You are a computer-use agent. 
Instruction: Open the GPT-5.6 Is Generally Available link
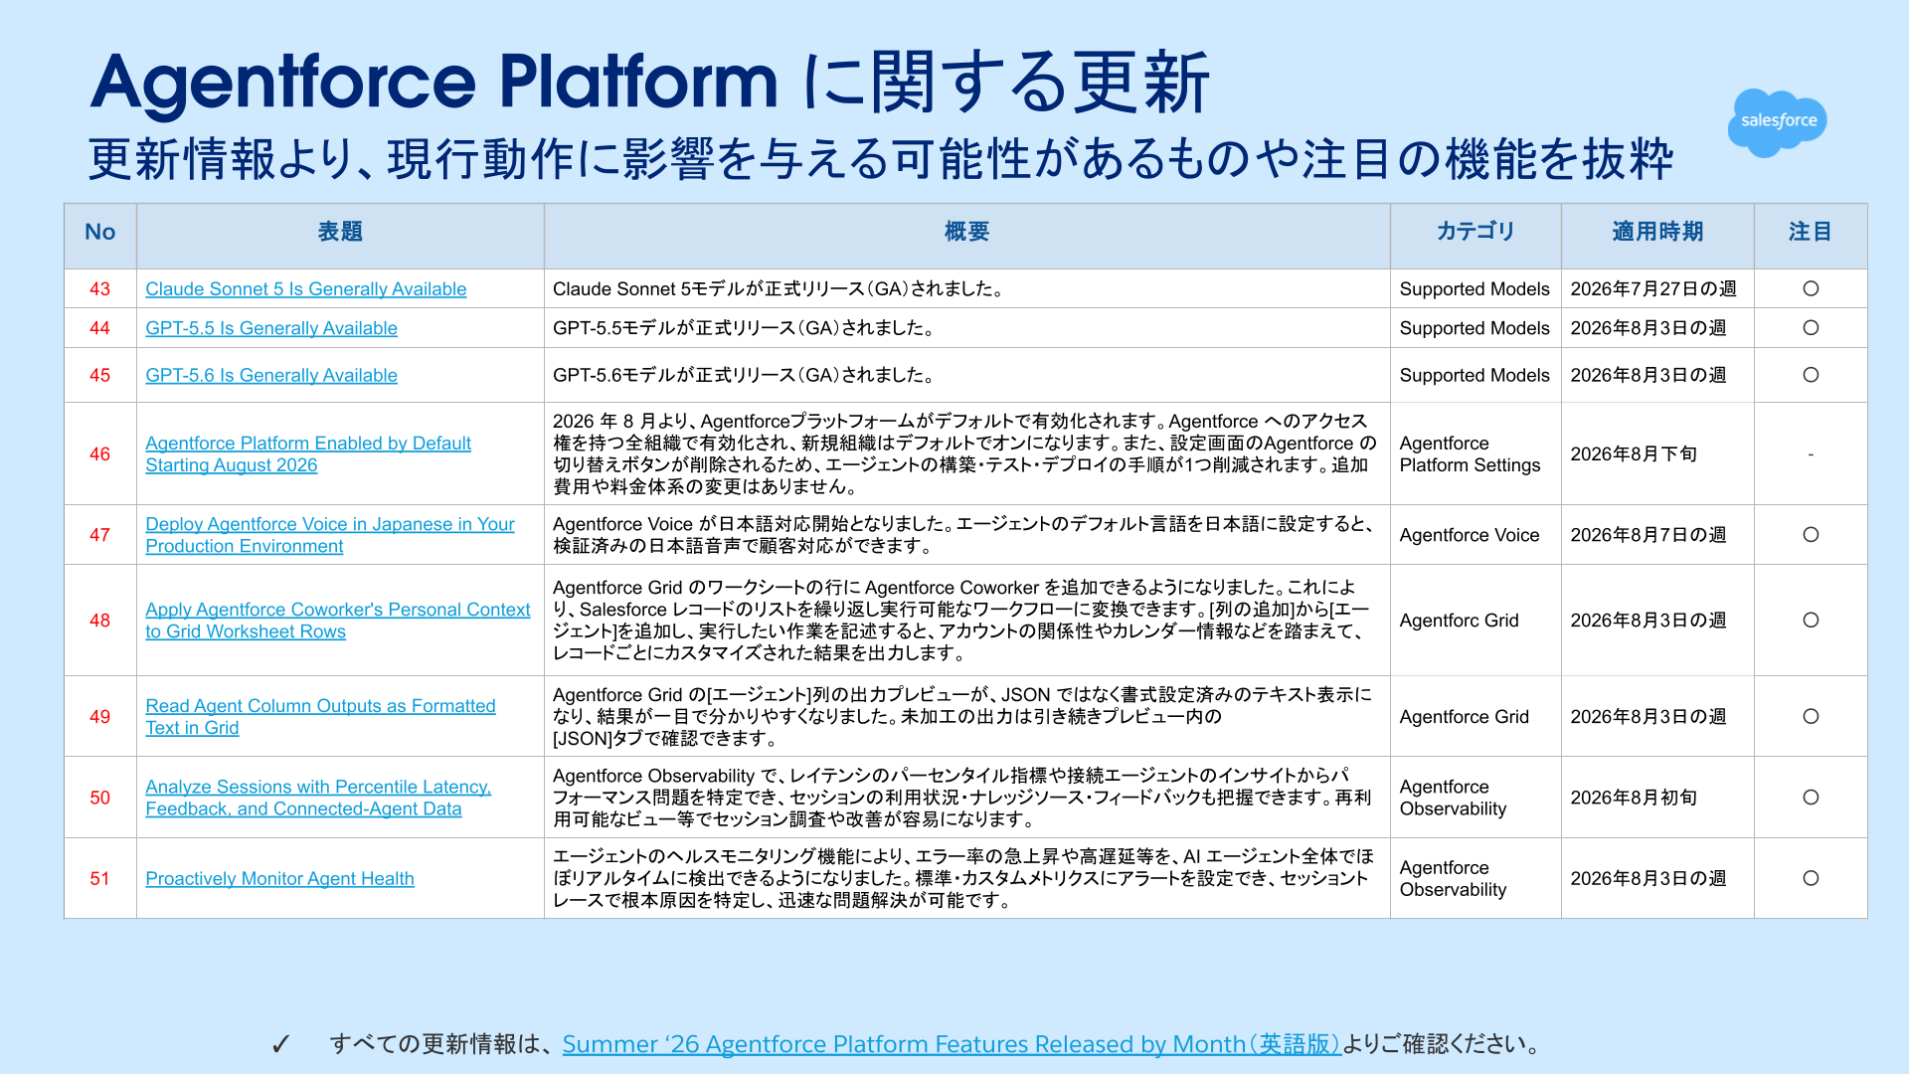[x=270, y=375]
